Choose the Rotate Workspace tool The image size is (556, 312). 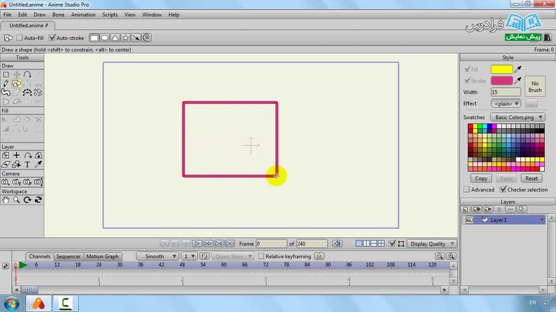(27, 200)
